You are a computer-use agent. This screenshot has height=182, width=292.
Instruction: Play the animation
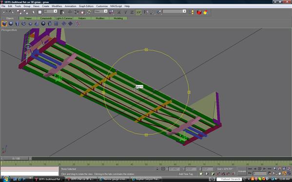(x=260, y=169)
